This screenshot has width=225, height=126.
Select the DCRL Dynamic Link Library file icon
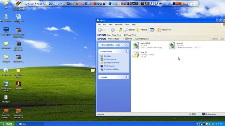tap(136, 45)
